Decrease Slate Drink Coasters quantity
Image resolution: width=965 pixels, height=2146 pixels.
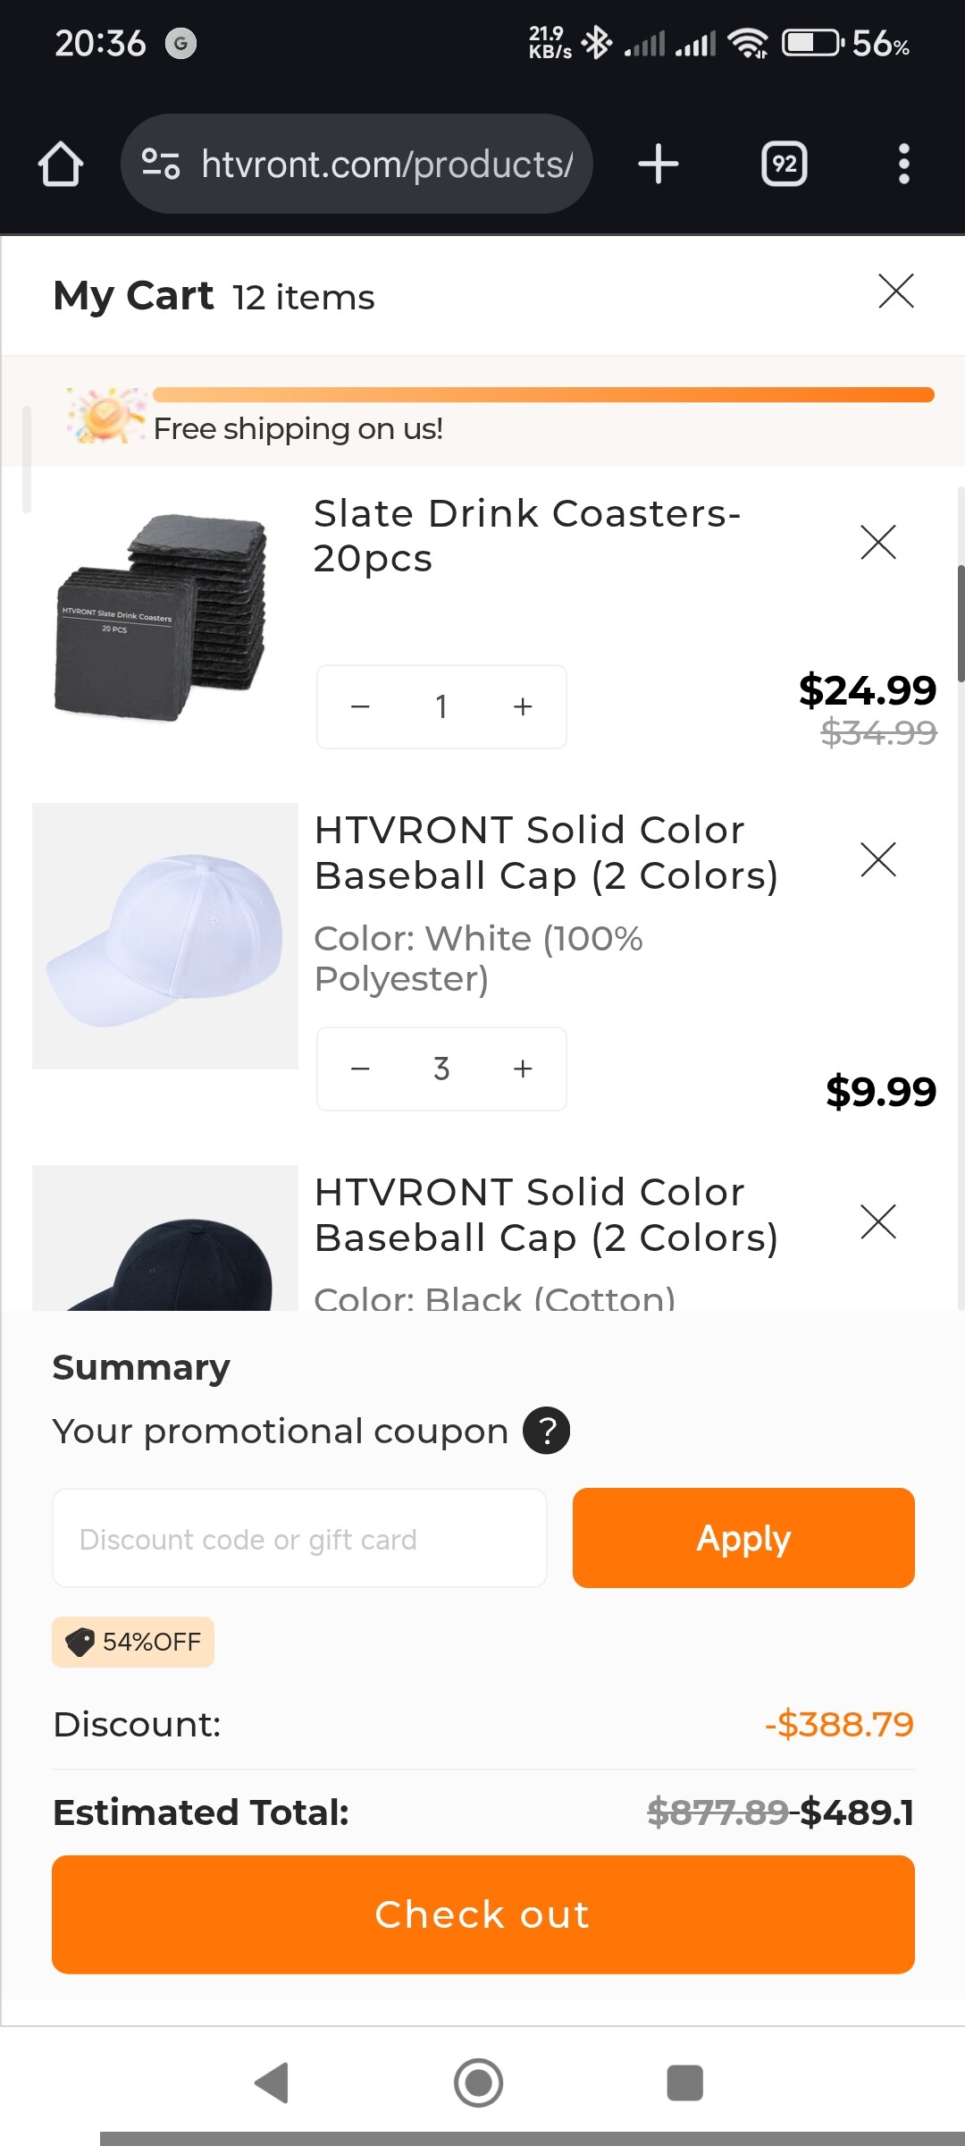(361, 707)
